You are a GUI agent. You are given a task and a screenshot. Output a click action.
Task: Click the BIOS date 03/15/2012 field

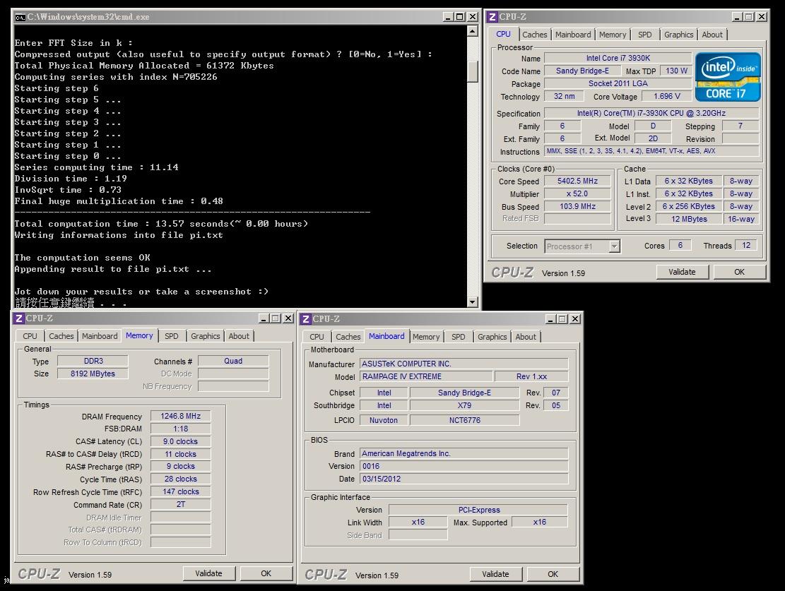[x=464, y=479]
